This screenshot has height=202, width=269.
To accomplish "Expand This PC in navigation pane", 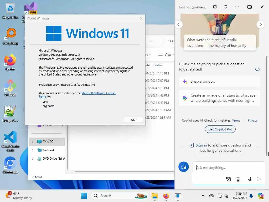I will [x=33, y=142].
